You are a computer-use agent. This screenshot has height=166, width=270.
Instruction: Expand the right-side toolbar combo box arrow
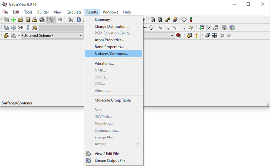(x=172, y=36)
